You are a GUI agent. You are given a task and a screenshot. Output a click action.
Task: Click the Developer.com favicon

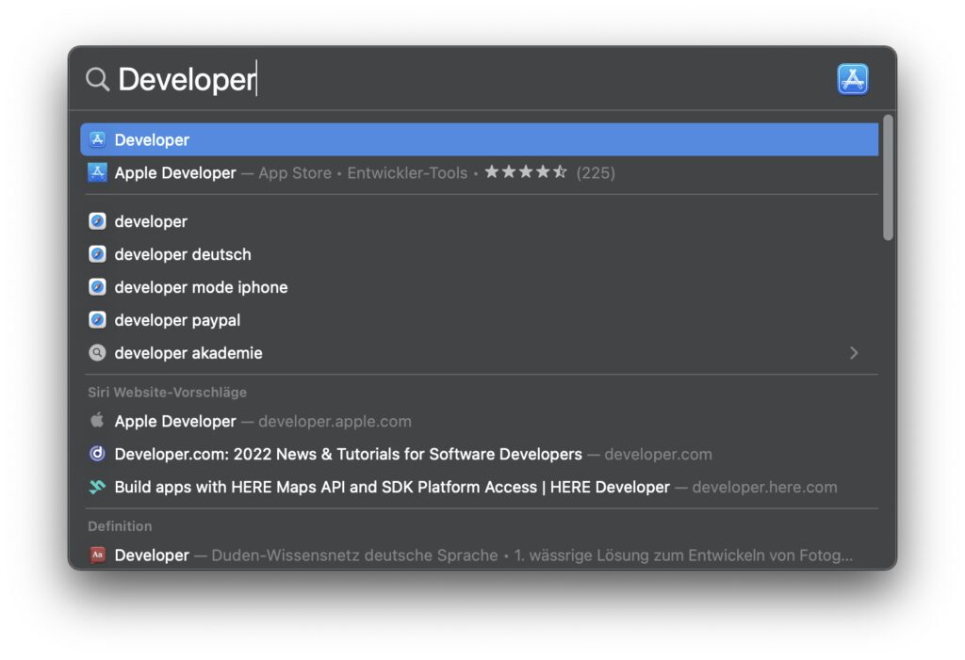(97, 454)
